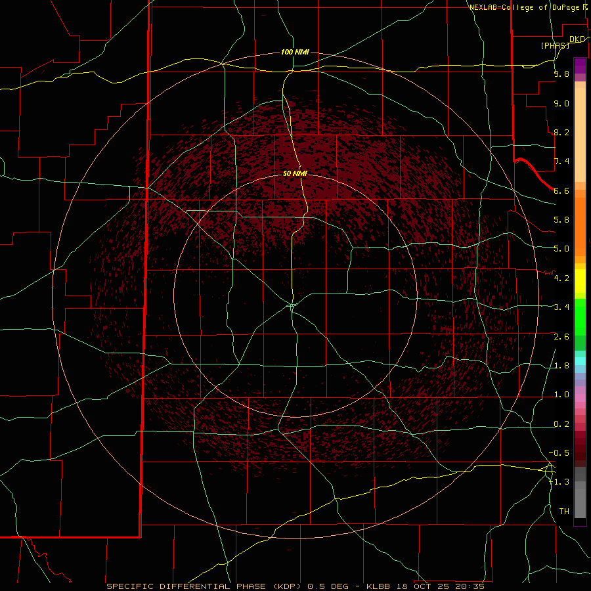Click the -0.5 legend value
Viewport: 591px width, 591px height.
coord(559,453)
